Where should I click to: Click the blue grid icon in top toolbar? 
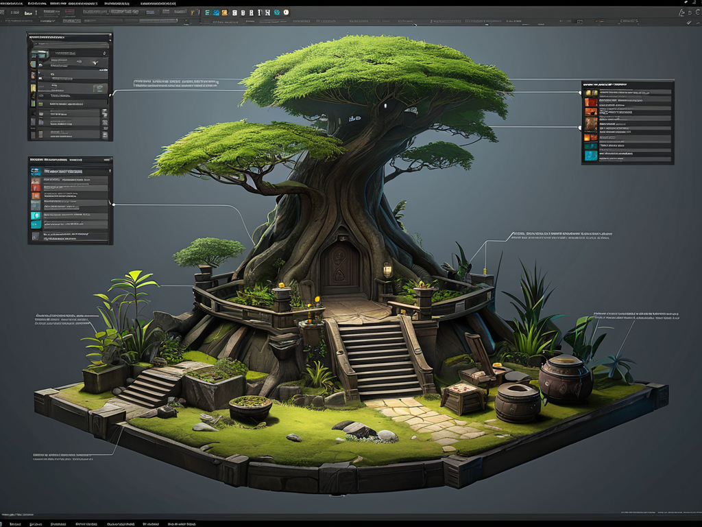(216, 12)
